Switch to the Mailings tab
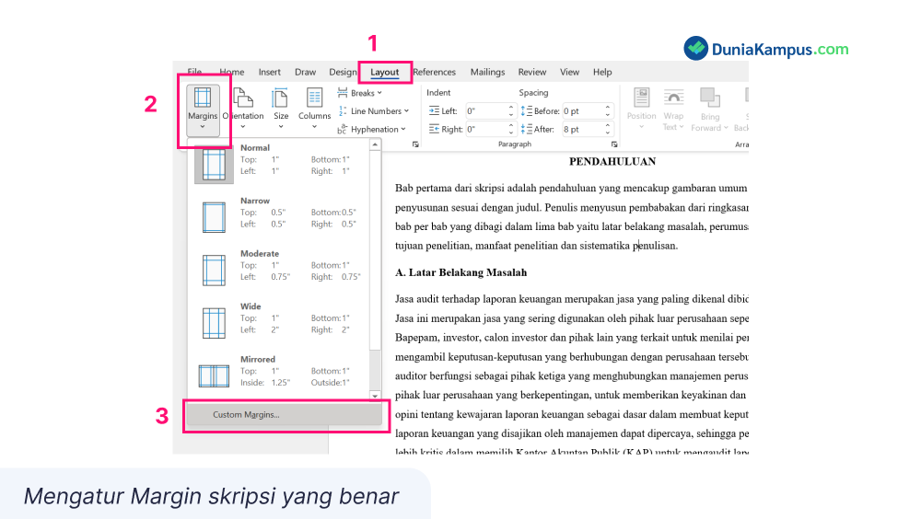921x519 pixels. 487,72
